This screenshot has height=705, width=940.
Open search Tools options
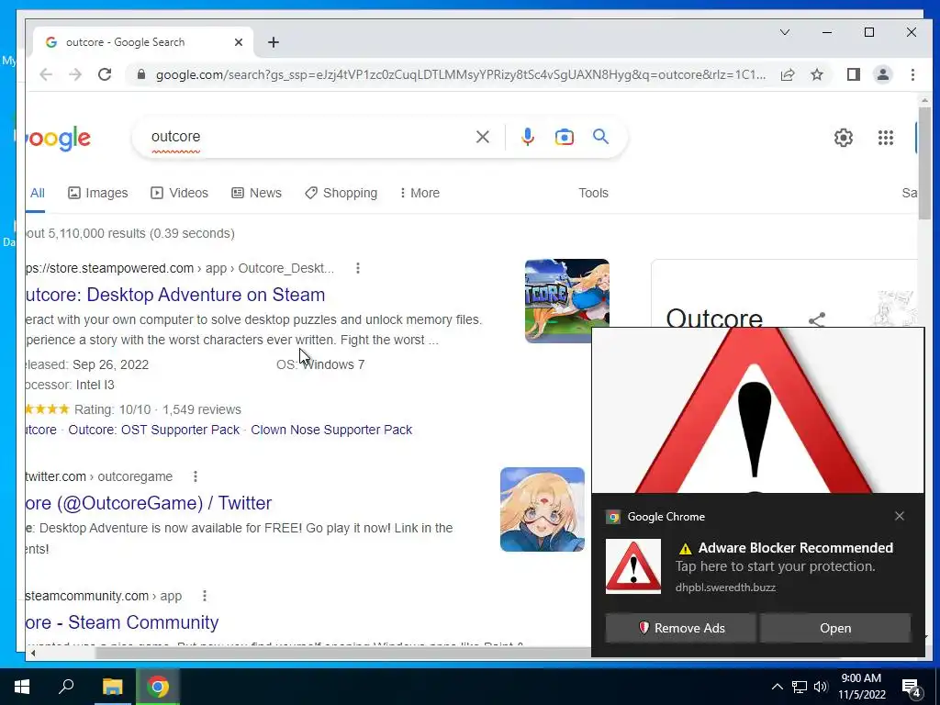593,193
